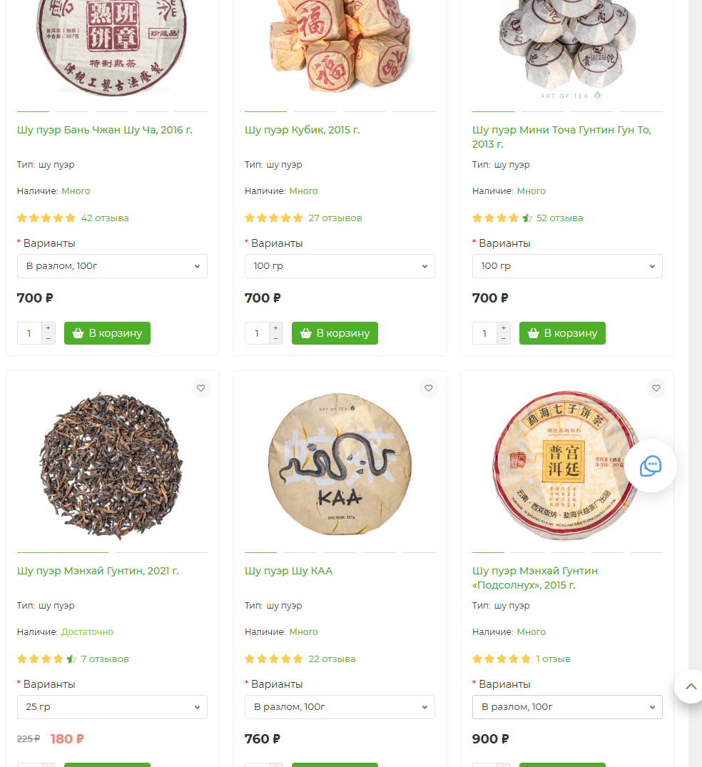
Task: Add Мини Точа Гунтин Гун То to cart
Action: (x=562, y=333)
